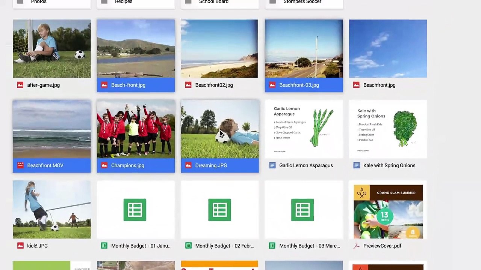
Task: Click the Dreaming.JPG file name
Action: coord(211,165)
